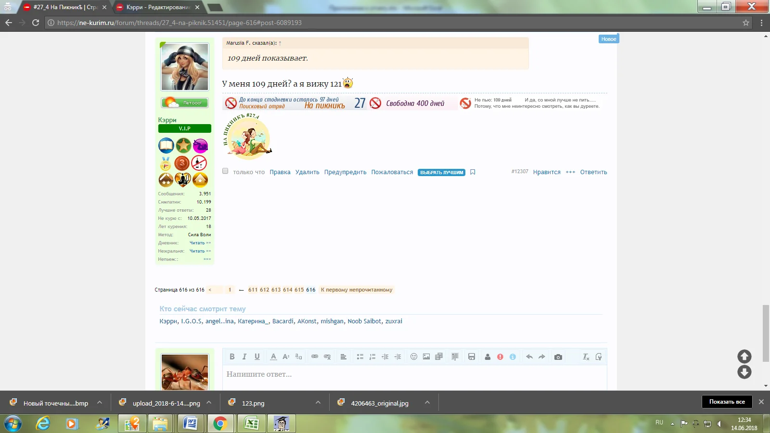Screen dimensions: 770x433
Task: Select the checkbox on post #12307
Action: (225, 171)
